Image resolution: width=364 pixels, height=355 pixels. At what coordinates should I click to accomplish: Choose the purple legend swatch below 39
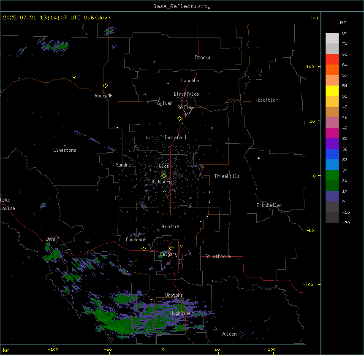point(332,144)
